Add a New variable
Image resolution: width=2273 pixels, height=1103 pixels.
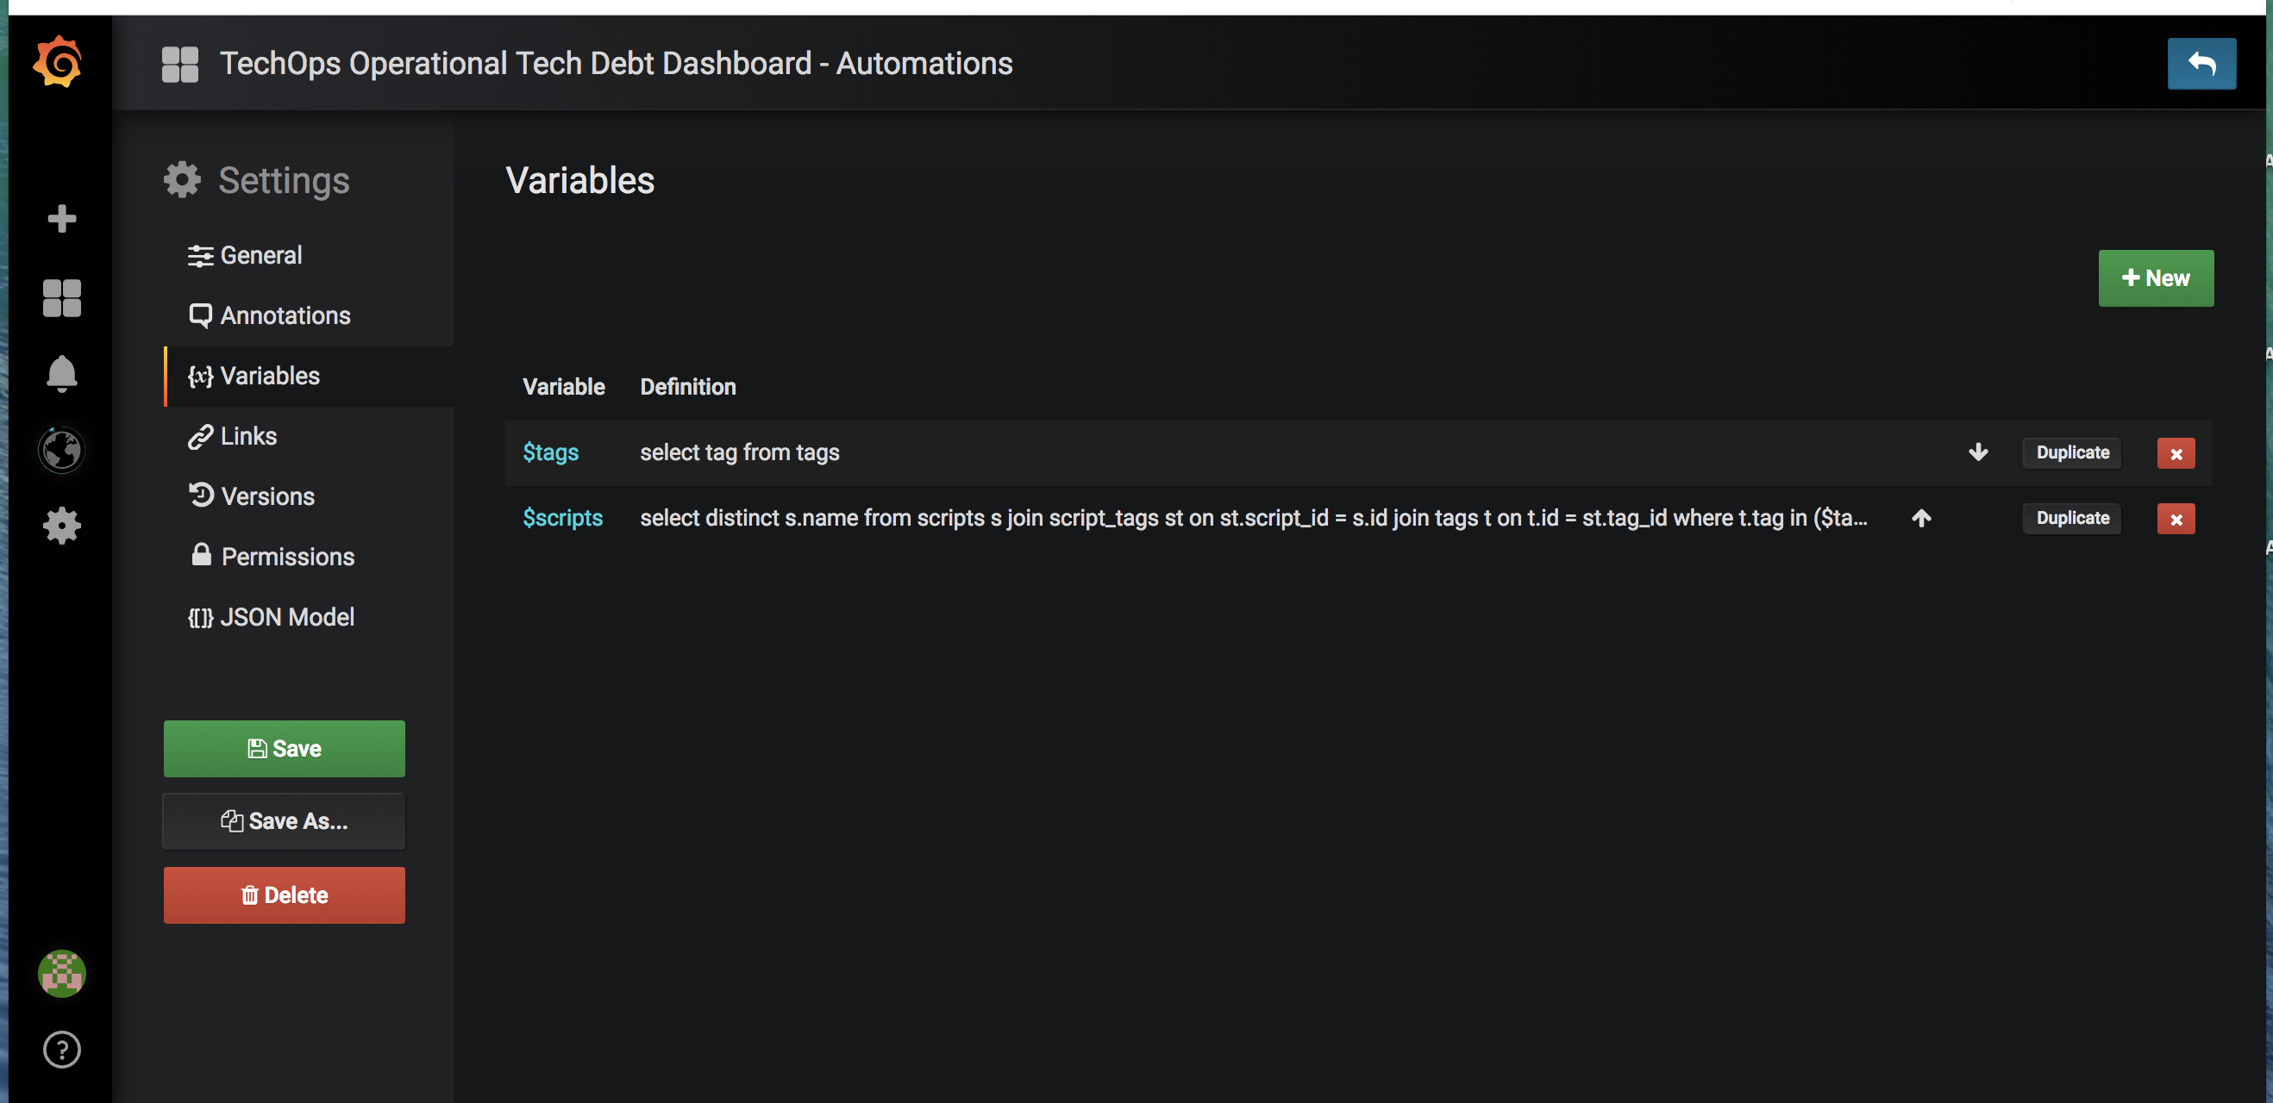tap(2155, 277)
